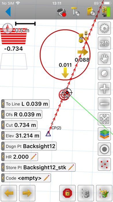Tap the red stop-sign lock button
The height and width of the screenshot is (202, 113).
coord(67,193)
